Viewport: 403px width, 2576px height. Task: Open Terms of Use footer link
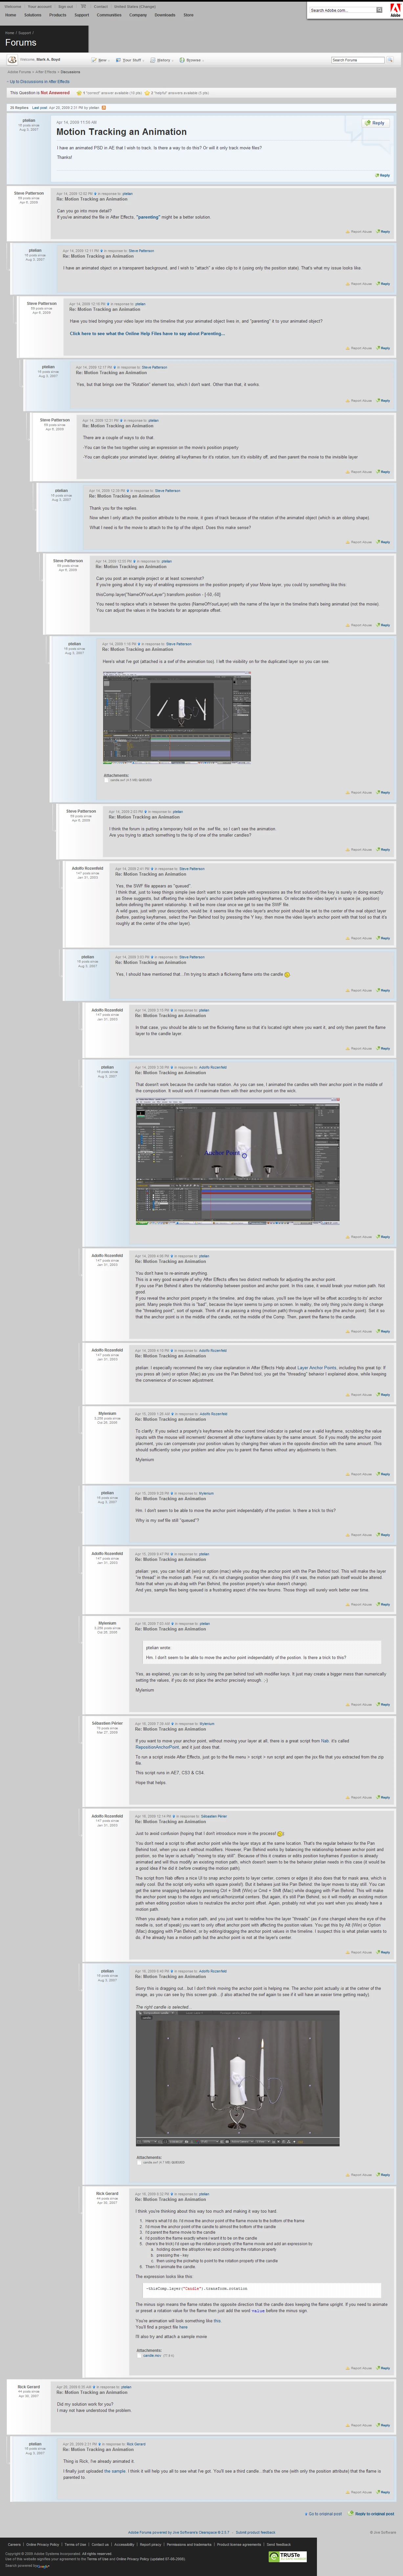75,2544
